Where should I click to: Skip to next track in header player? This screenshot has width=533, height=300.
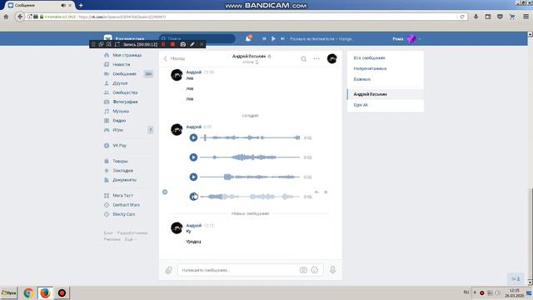pyautogui.click(x=282, y=39)
